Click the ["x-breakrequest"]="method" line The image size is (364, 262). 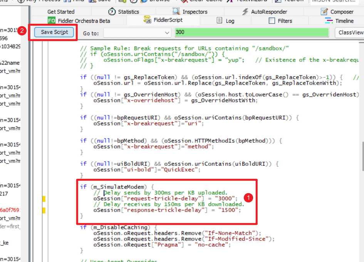154,147
